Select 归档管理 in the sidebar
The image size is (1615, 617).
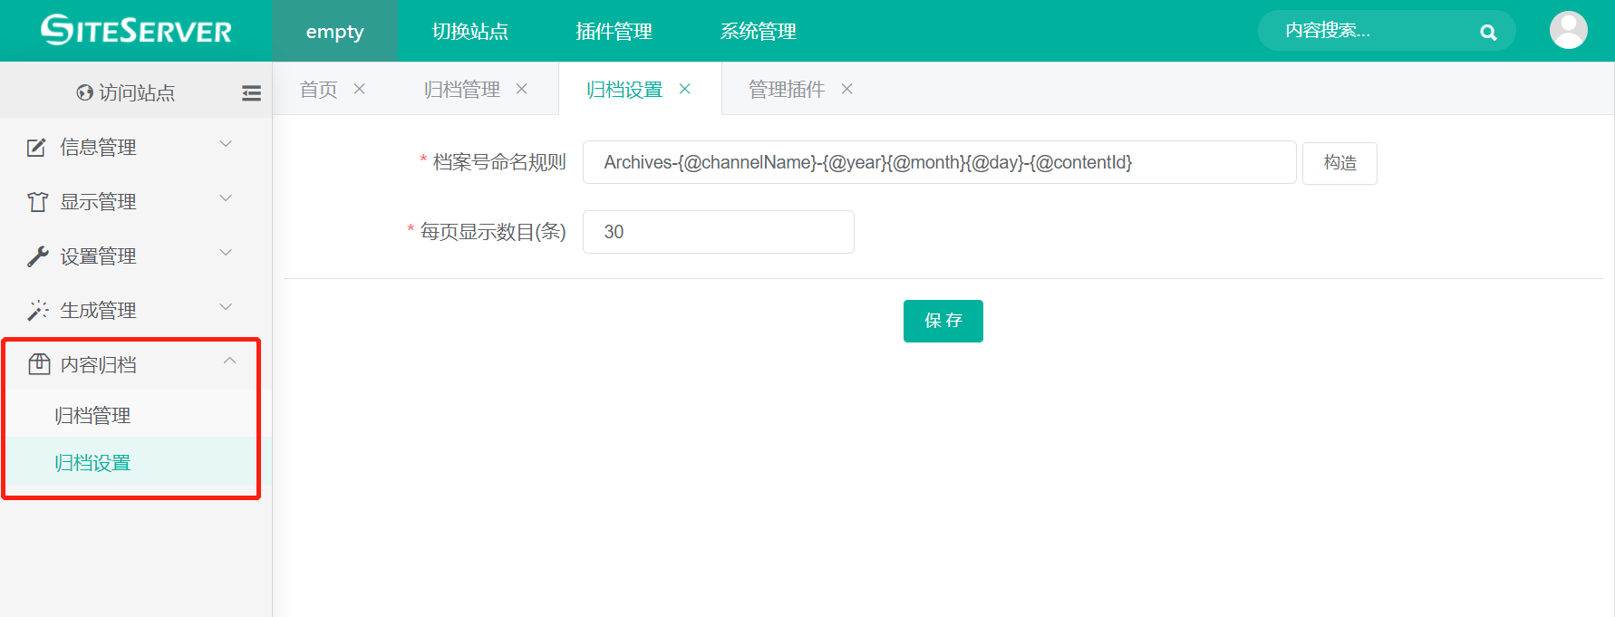[x=92, y=415]
